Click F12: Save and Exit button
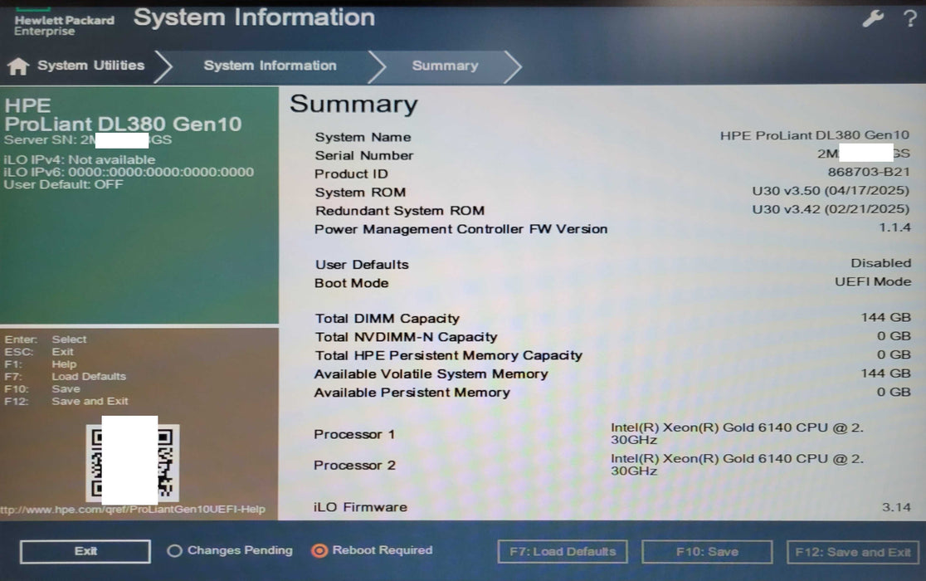Screen dimensions: 926x581 click(853, 552)
